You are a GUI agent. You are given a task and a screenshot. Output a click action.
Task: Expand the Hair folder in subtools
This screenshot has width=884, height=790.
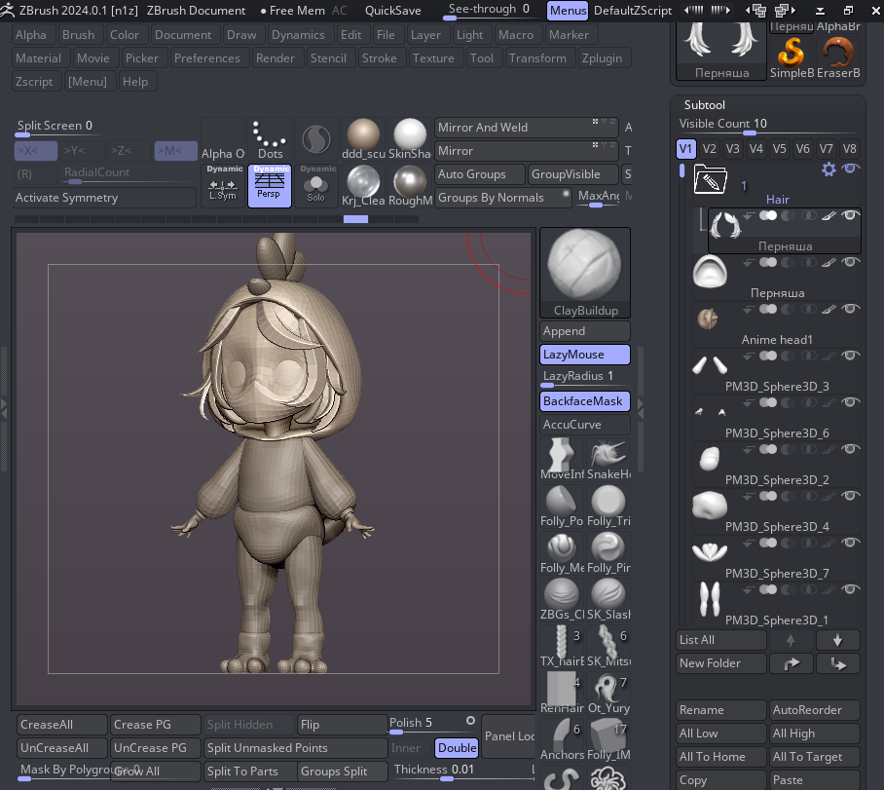[x=710, y=180]
